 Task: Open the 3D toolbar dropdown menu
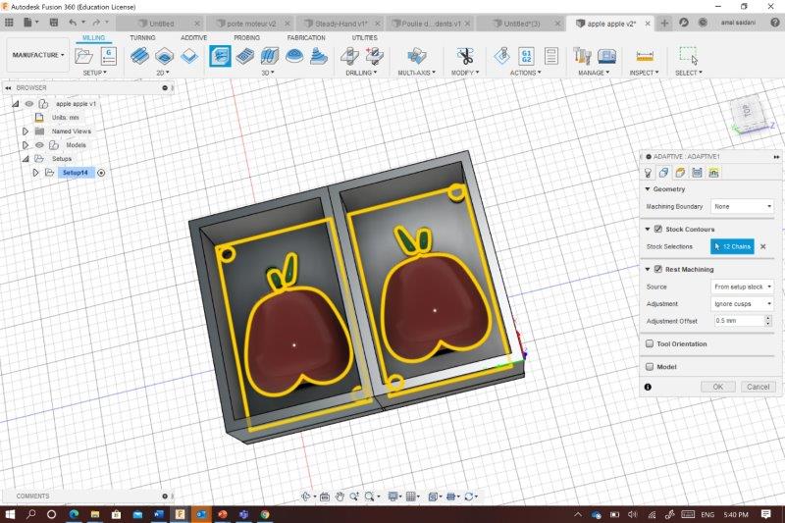click(268, 73)
